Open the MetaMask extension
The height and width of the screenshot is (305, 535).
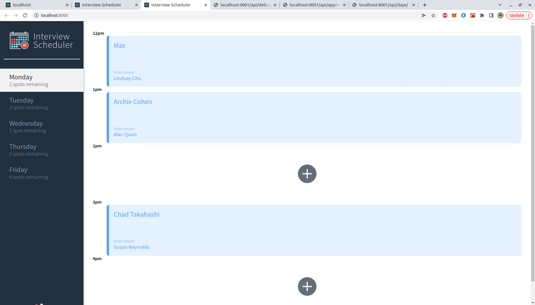(x=454, y=15)
